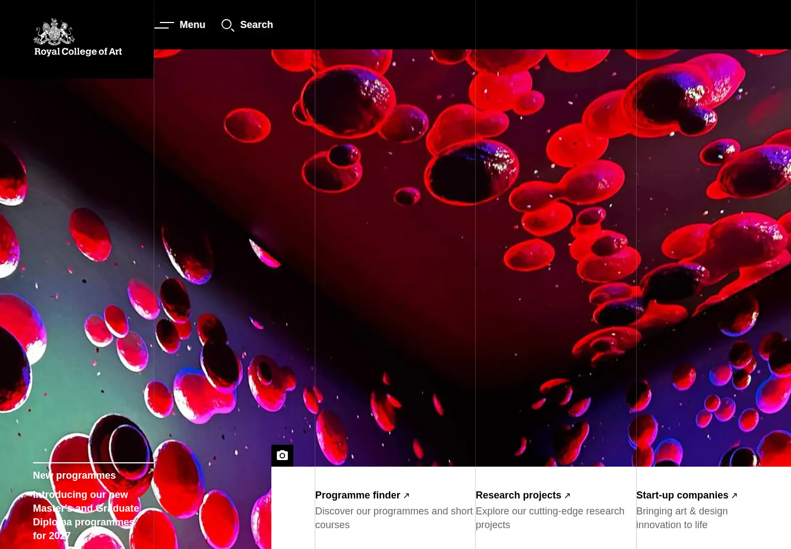The height and width of the screenshot is (549, 791).
Task: Open the New programmes heading link
Action: (x=74, y=475)
